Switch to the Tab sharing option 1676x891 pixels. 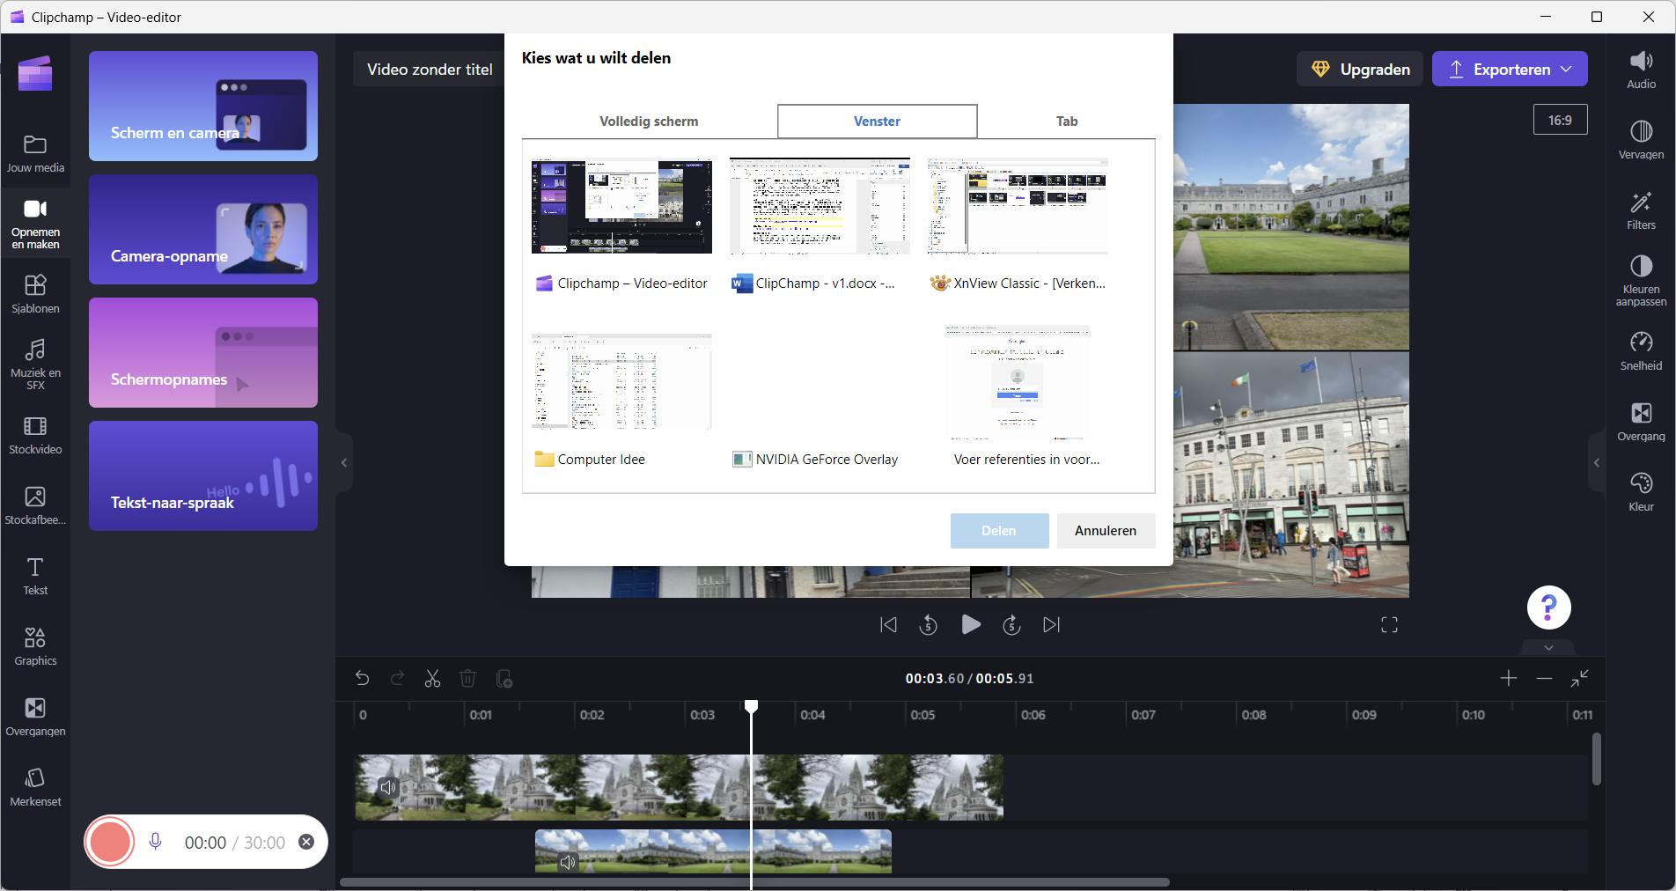[1067, 121]
